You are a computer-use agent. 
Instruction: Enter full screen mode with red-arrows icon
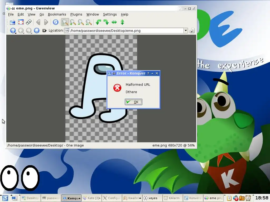click(21, 22)
